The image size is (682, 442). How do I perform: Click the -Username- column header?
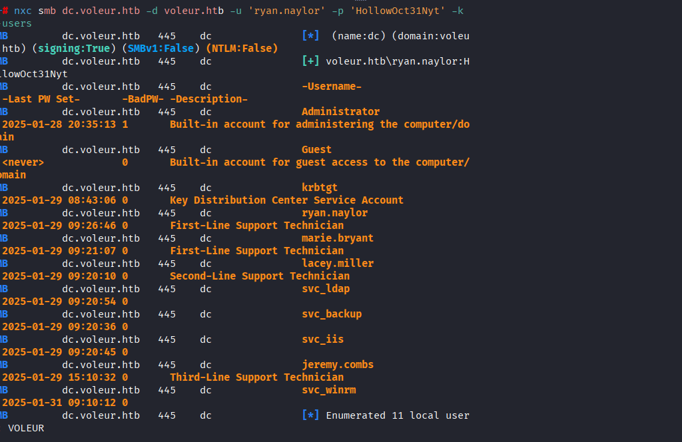332,87
